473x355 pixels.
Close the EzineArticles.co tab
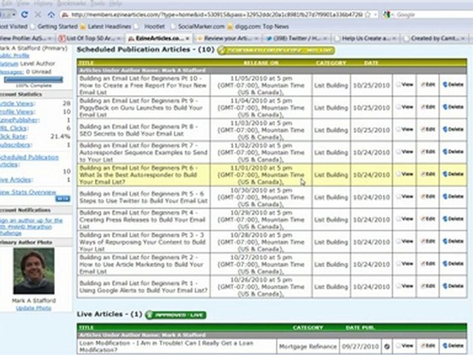point(187,38)
